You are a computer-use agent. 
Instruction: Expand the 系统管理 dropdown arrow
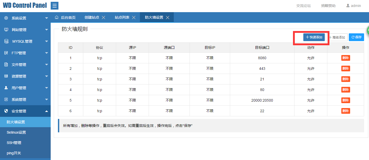[46, 99]
